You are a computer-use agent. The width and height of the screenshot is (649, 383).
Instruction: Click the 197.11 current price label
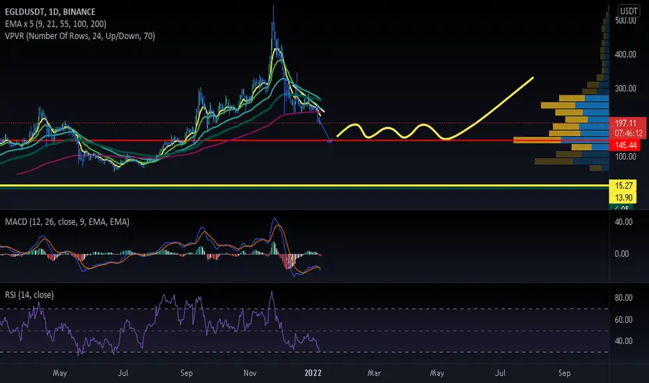tap(625, 123)
